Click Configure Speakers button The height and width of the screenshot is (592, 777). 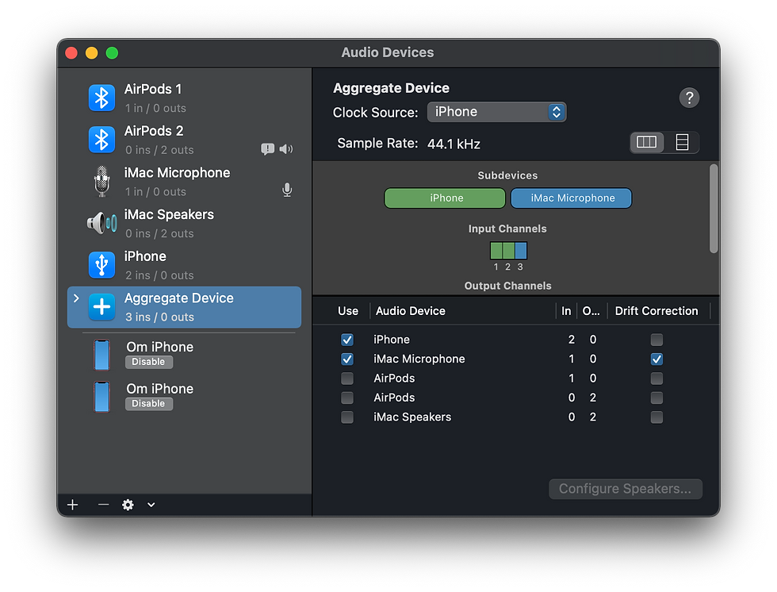626,489
